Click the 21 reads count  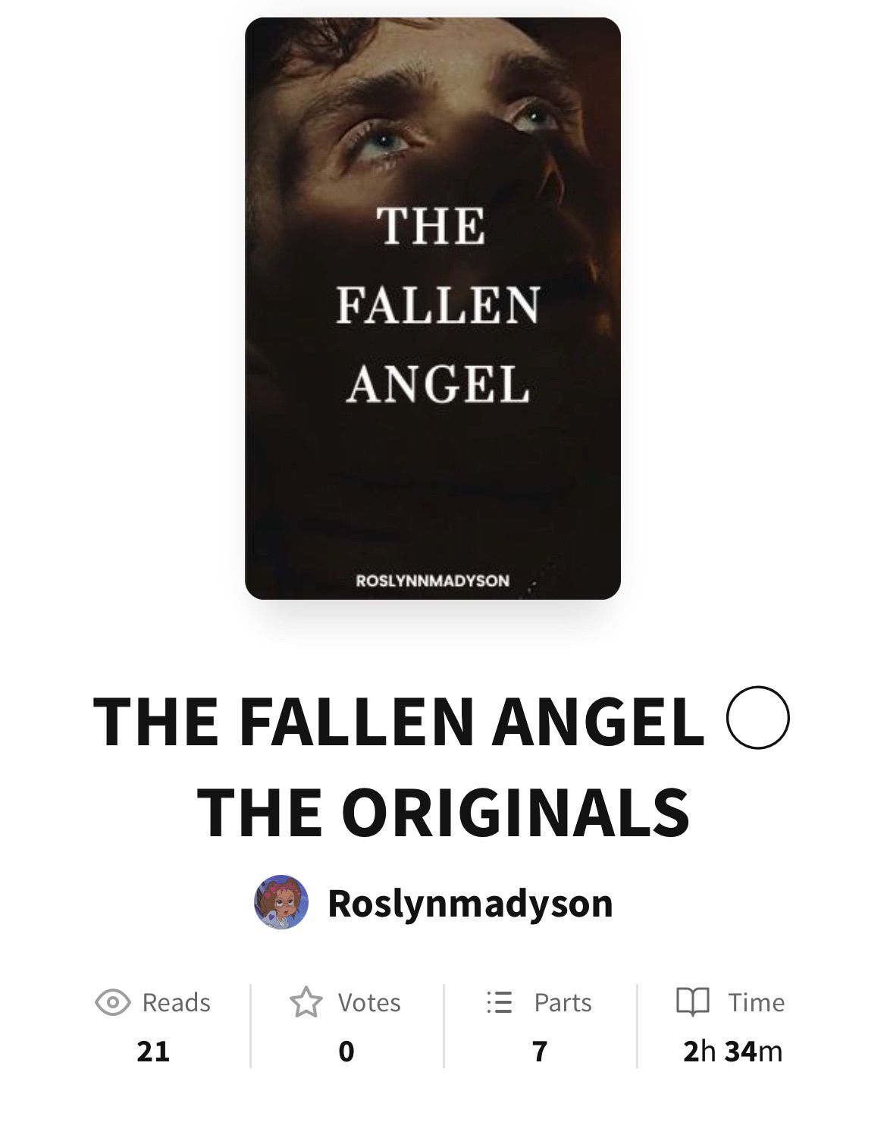(x=153, y=1051)
